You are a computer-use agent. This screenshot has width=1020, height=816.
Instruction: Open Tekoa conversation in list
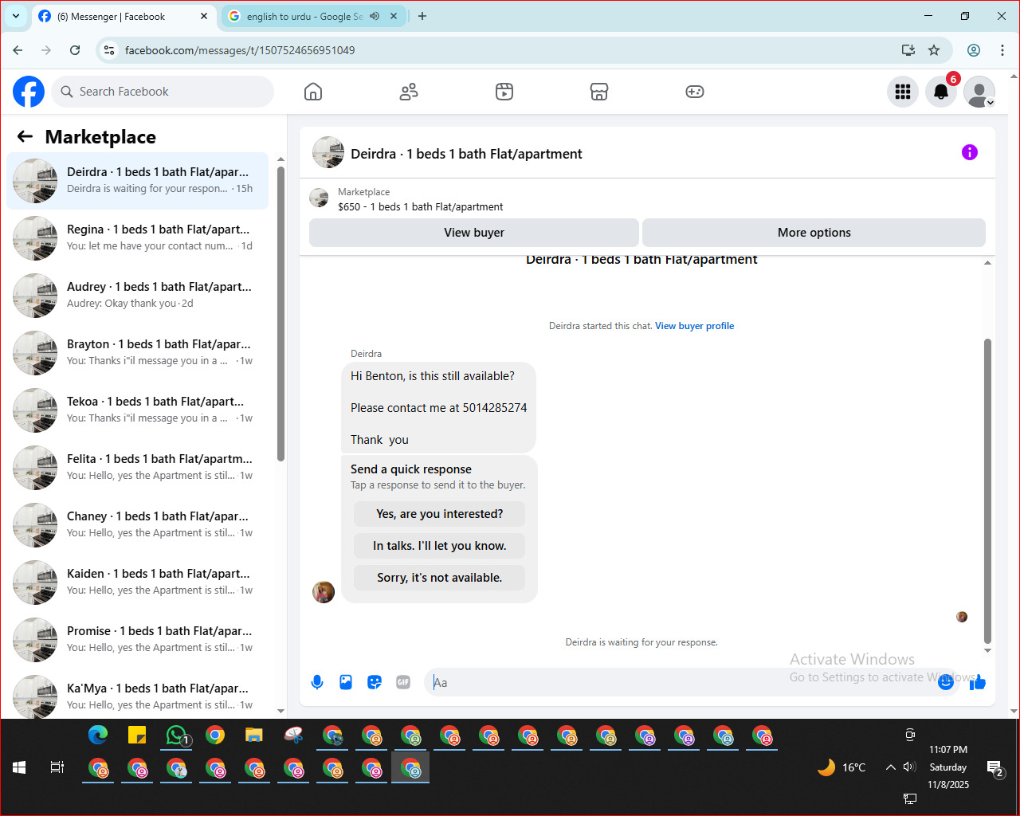137,410
